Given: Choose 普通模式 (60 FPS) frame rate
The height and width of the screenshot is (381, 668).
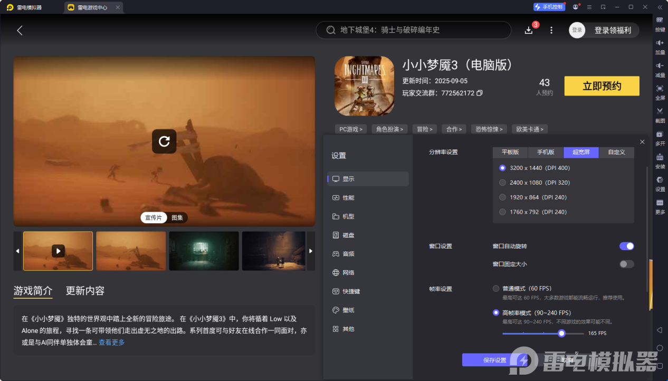Looking at the screenshot, I should coord(495,288).
